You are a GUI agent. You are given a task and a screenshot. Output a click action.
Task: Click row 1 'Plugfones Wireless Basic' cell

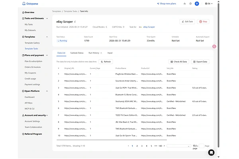click(127, 74)
